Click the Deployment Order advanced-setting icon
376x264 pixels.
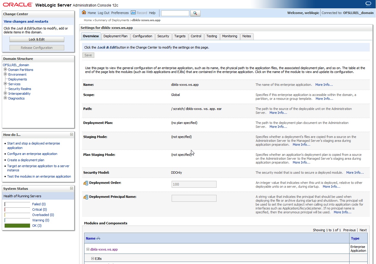86,183
